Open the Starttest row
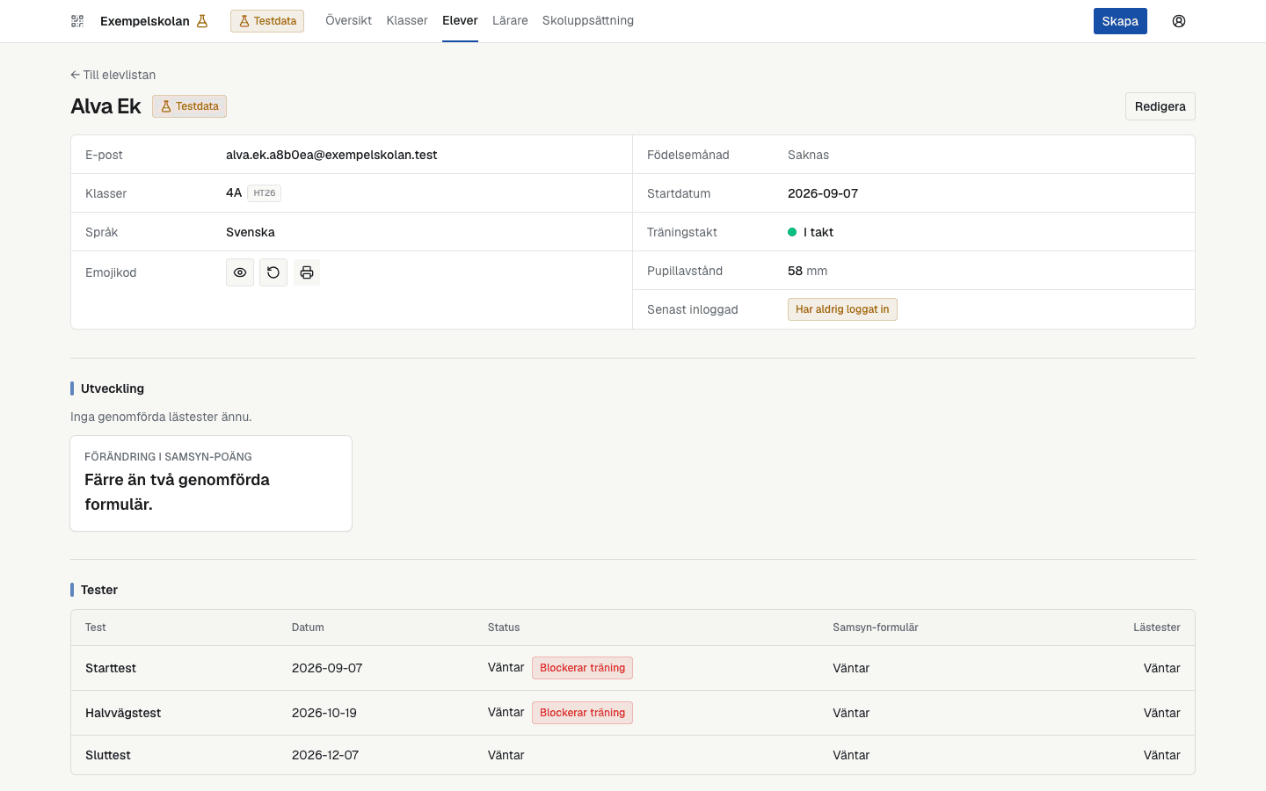Viewport: 1266px width, 791px height. 633,668
